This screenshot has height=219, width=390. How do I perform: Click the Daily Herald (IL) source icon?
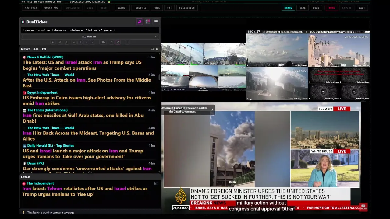coord(24,146)
